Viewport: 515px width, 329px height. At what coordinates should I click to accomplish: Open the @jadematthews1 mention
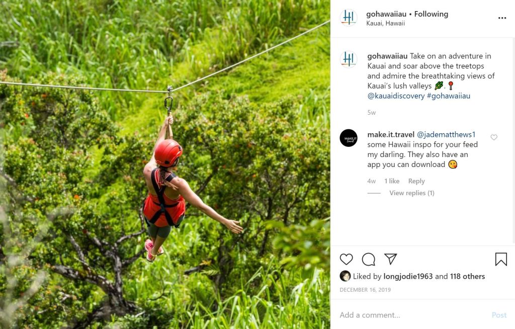pos(446,134)
